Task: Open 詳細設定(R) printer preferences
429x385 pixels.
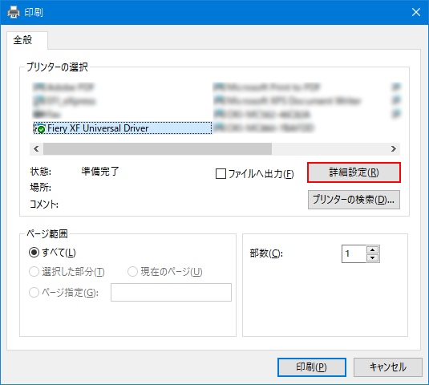Action: tap(354, 172)
